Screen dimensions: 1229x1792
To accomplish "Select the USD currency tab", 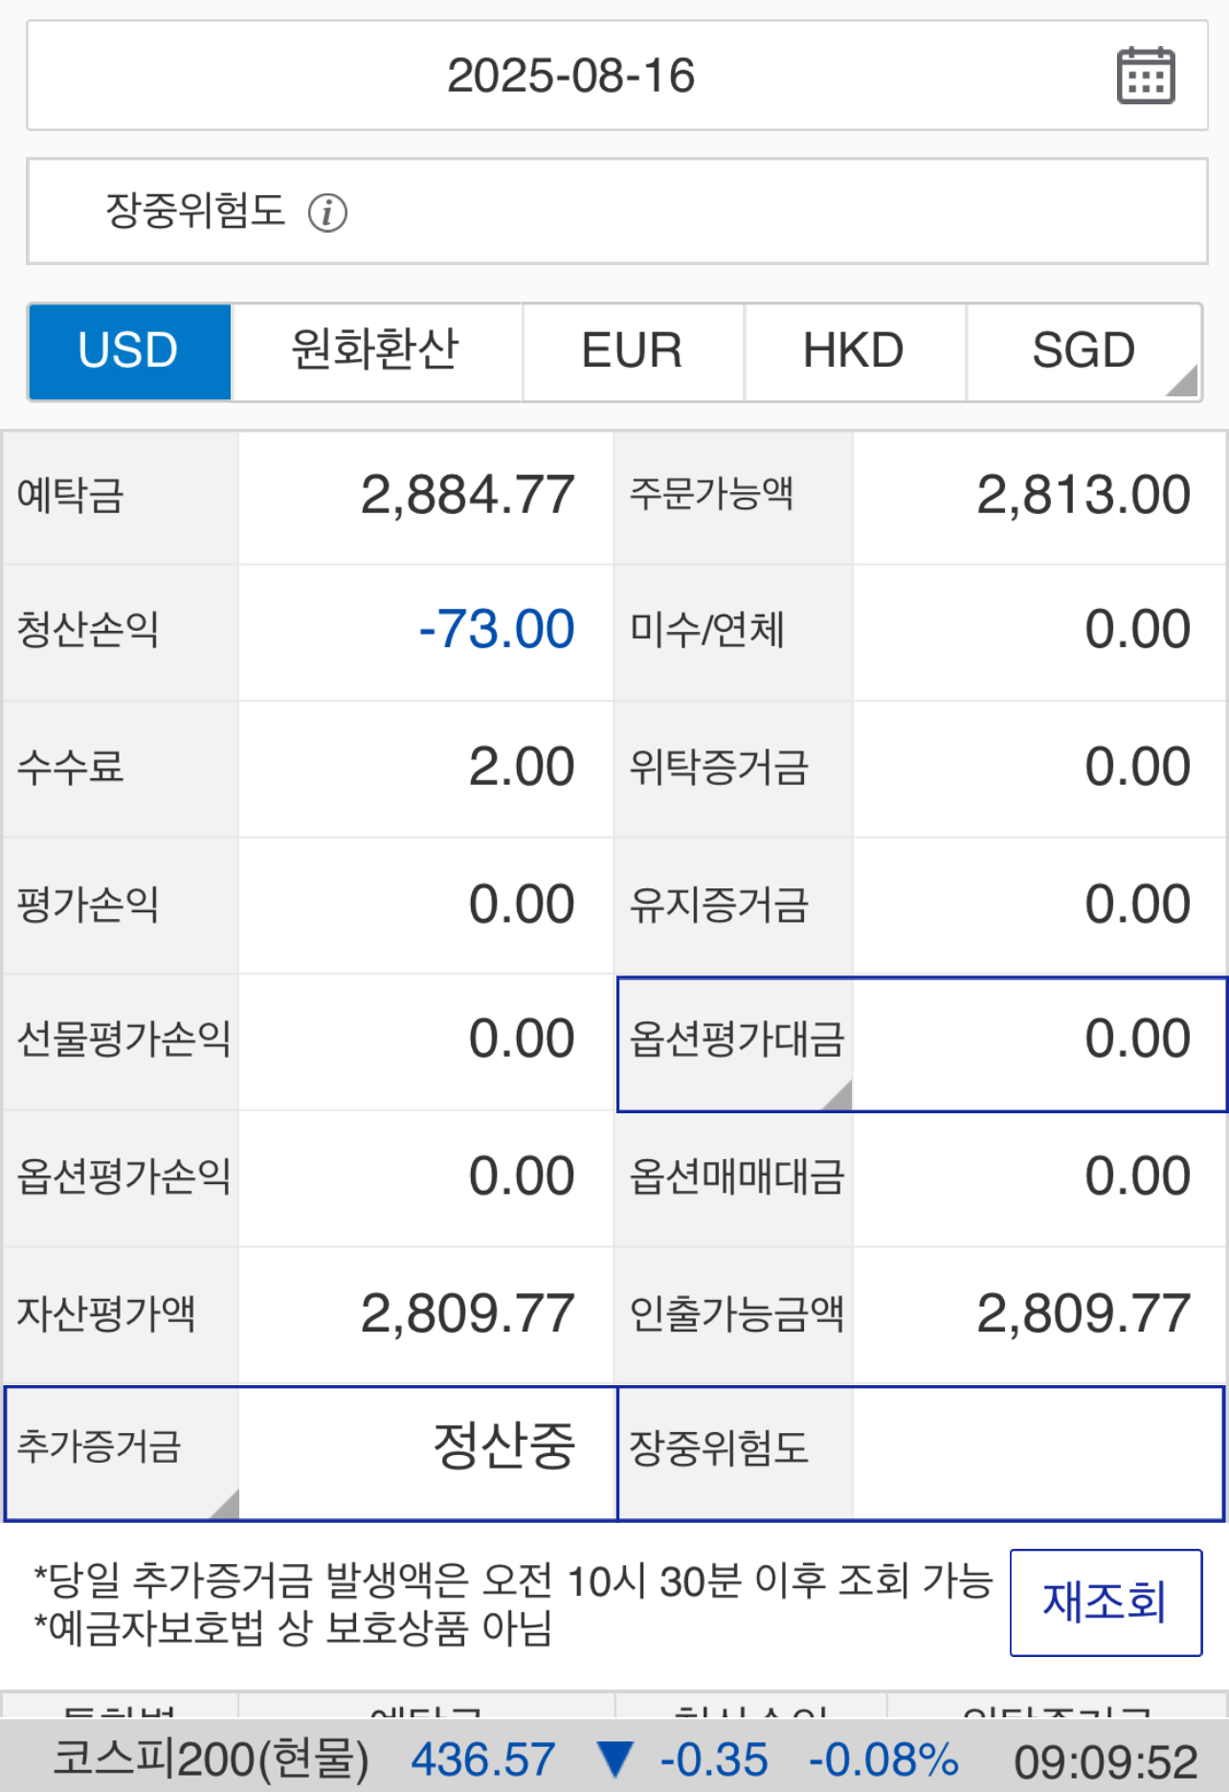I will point(129,350).
